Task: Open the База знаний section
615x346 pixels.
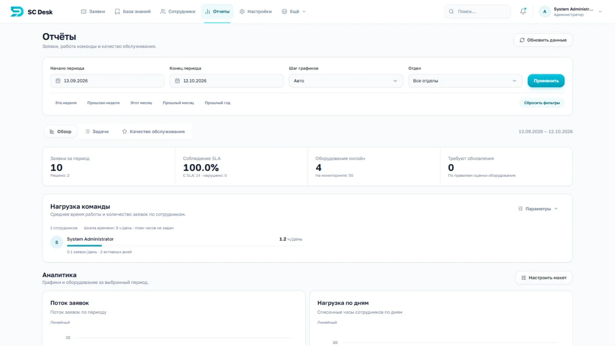Action: coord(133,12)
